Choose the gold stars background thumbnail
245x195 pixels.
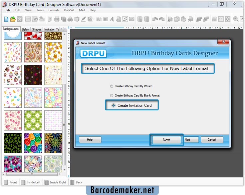click(x=53, y=52)
